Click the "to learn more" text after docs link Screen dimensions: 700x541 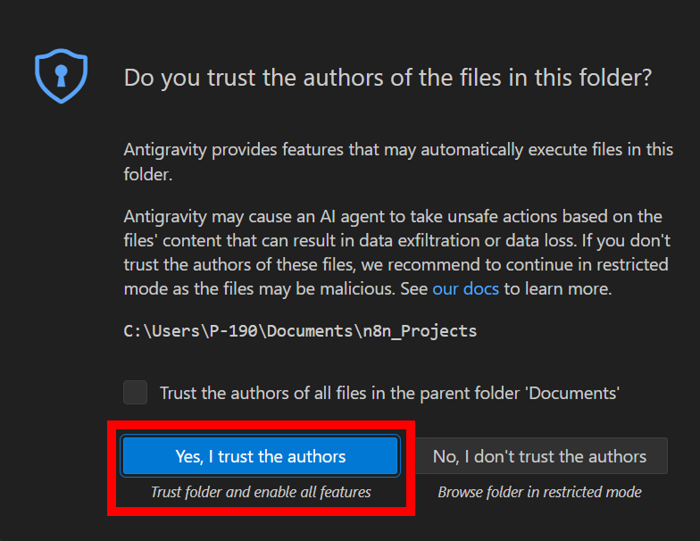click(556, 288)
